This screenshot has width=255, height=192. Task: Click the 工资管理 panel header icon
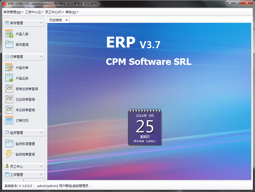point(7,174)
